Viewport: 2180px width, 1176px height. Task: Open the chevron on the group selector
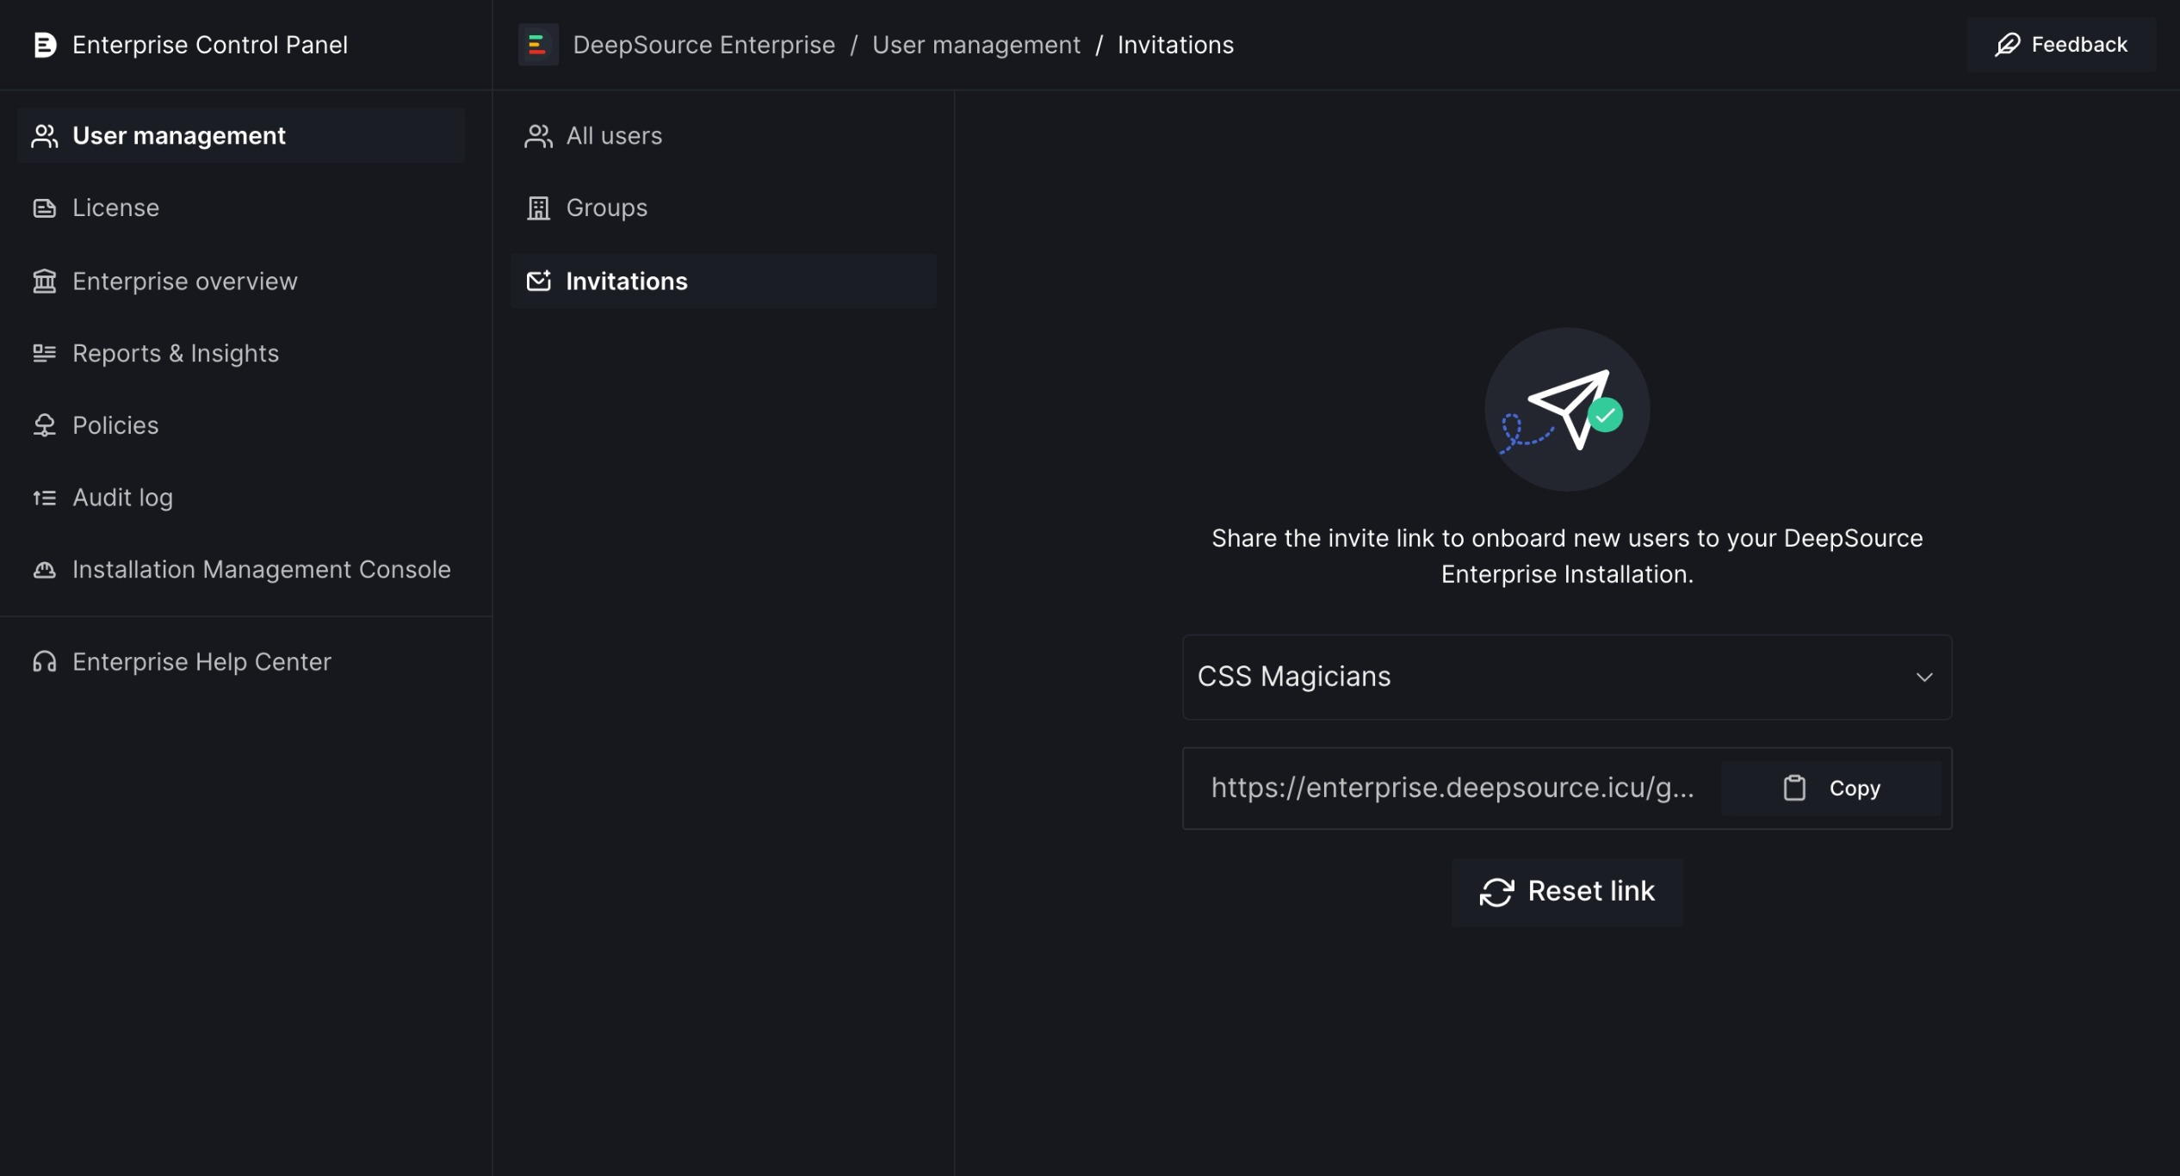[1925, 678]
